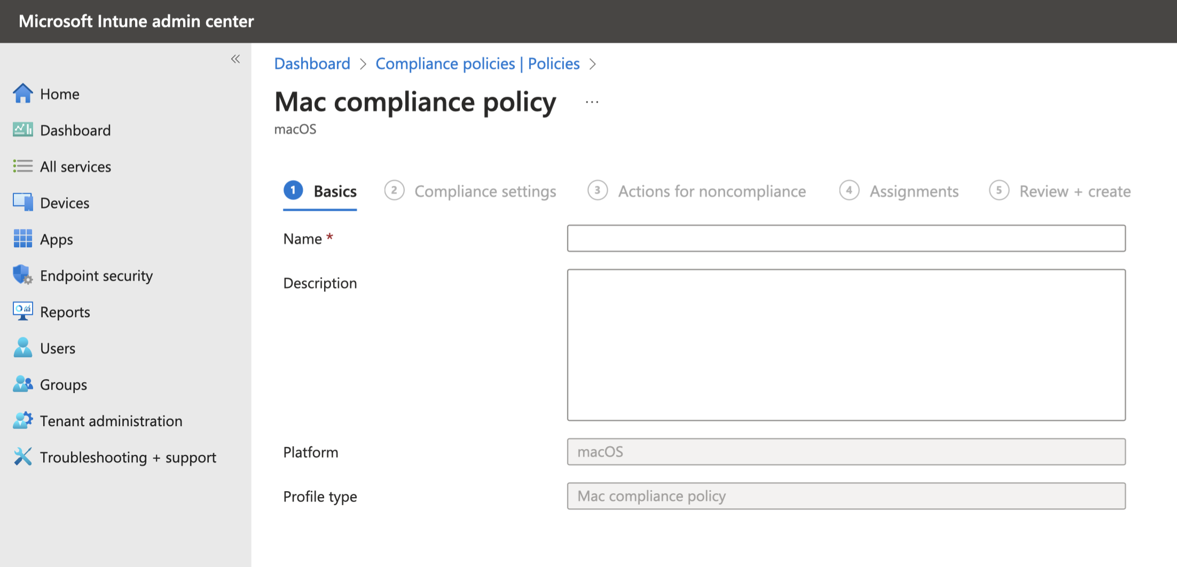This screenshot has width=1177, height=567.
Task: Focus the Name text field
Action: [x=846, y=238]
